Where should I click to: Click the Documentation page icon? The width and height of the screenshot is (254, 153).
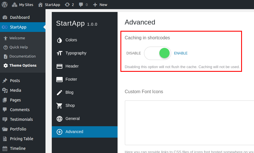click(x=5, y=56)
